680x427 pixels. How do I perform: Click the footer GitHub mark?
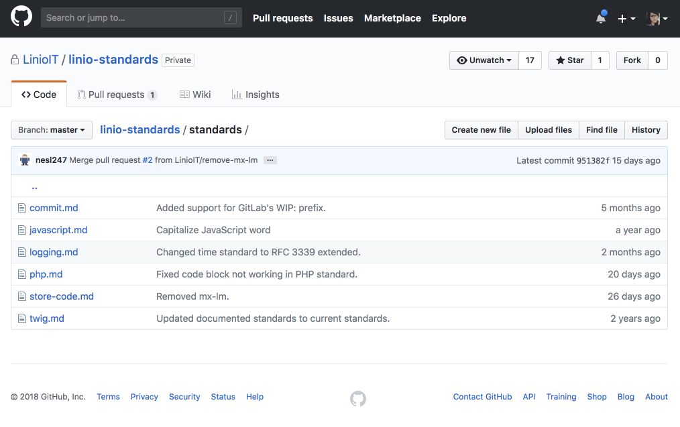pyautogui.click(x=358, y=399)
